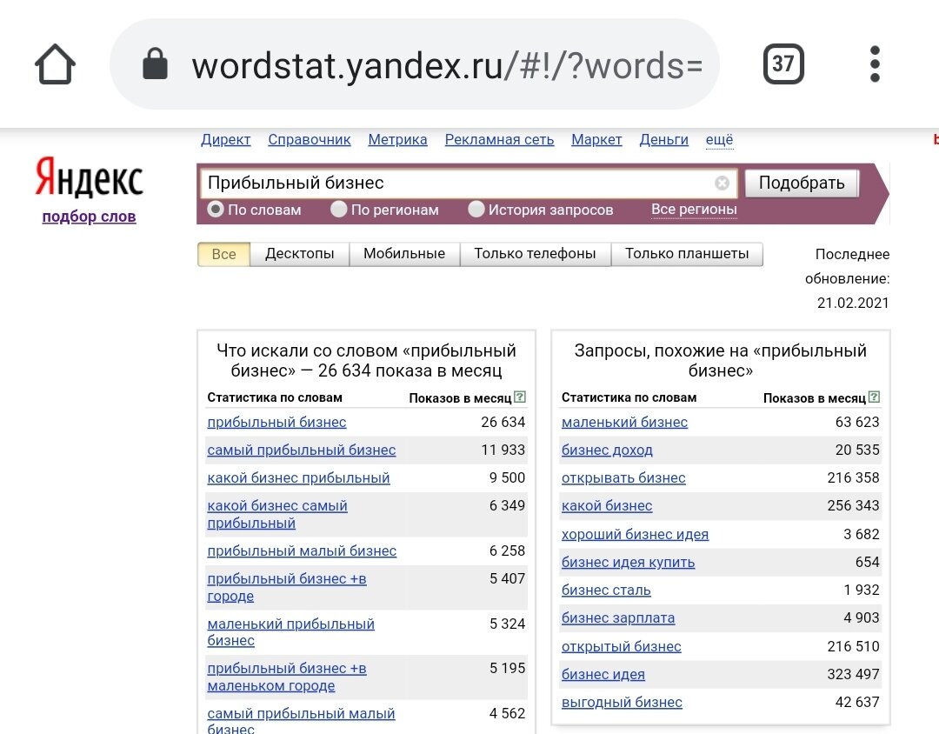Click help icon in right table header
Screen dimensions: 939x734
click(875, 397)
